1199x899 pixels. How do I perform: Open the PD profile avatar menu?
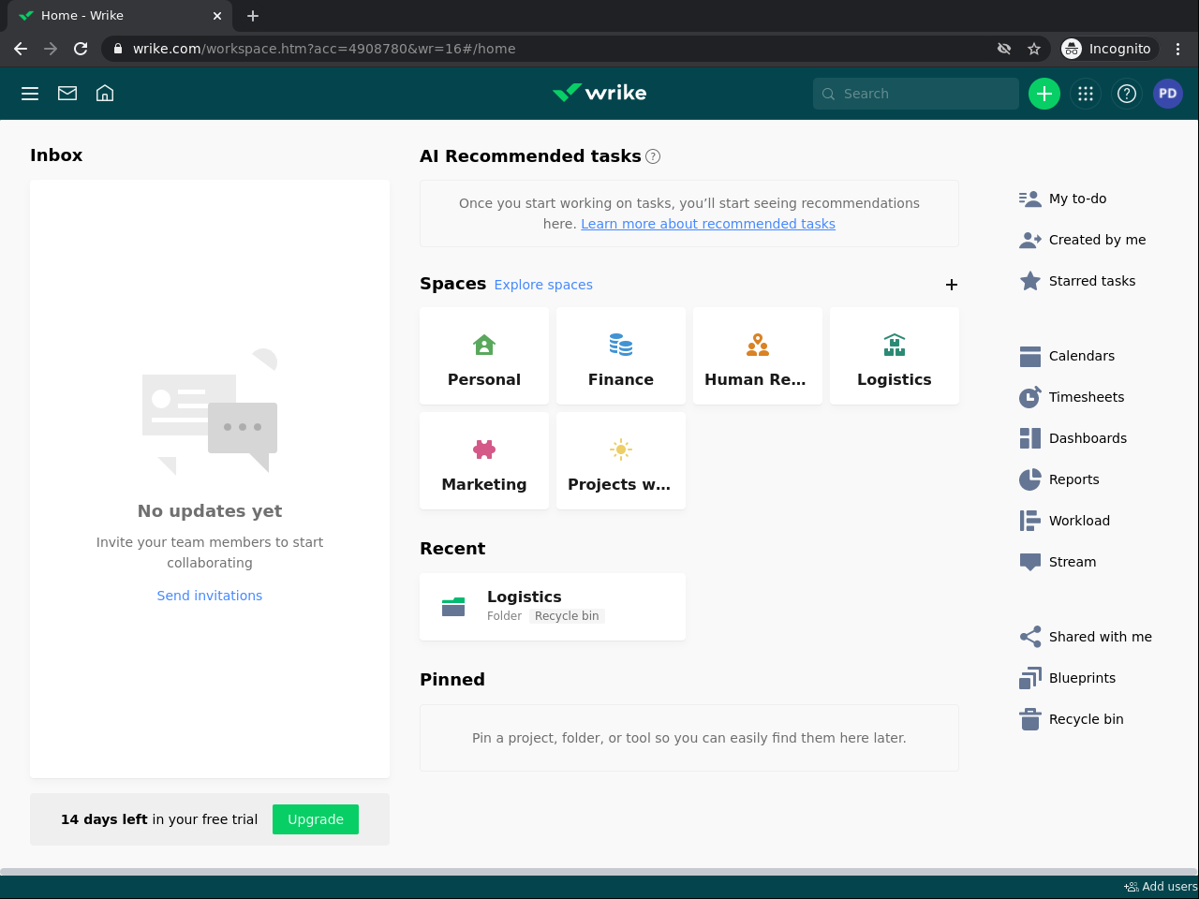(x=1168, y=94)
